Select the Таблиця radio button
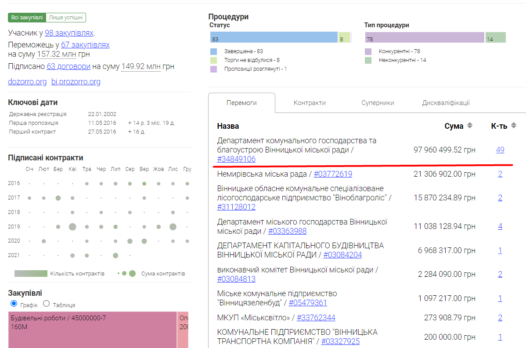The width and height of the screenshot is (526, 348). coord(46,303)
